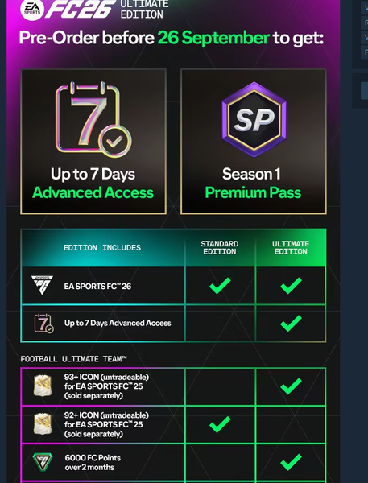Click the green FC Points shield icon
Image resolution: width=368 pixels, height=483 pixels.
point(43,462)
